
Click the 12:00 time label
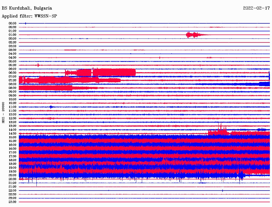click(12, 115)
